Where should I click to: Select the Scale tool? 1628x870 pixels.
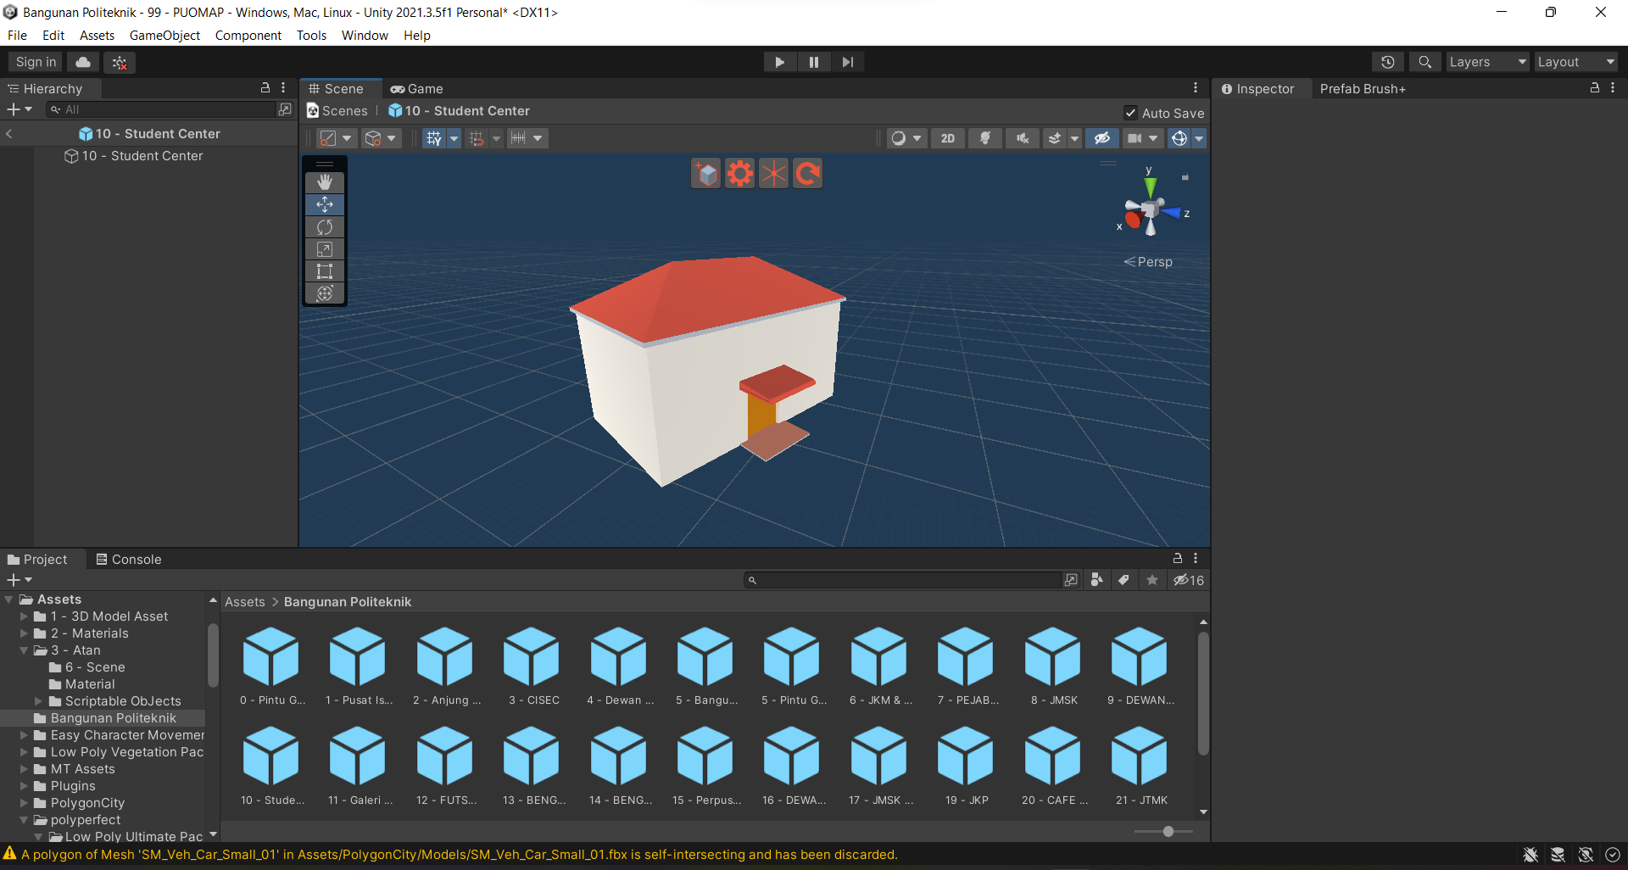[325, 249]
